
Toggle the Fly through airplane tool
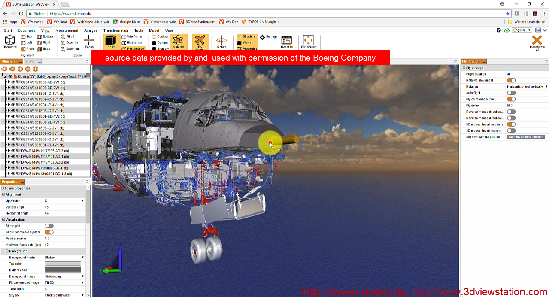[200, 42]
